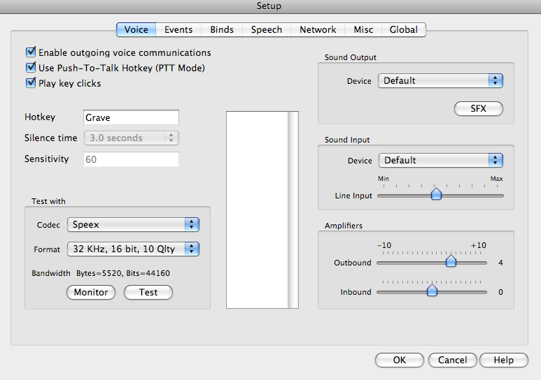Open Sound Input Device dropdown
Image resolution: width=541 pixels, height=380 pixels.
tap(440, 161)
